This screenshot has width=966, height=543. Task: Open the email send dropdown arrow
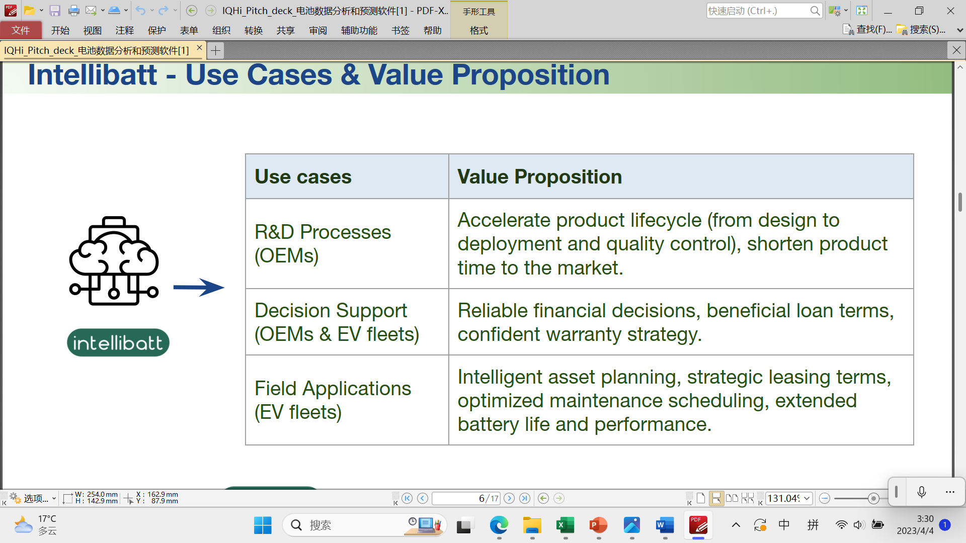[103, 11]
